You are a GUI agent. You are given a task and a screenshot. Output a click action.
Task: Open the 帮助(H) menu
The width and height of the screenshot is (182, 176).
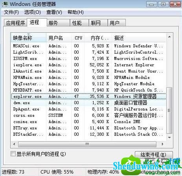coord(75,12)
